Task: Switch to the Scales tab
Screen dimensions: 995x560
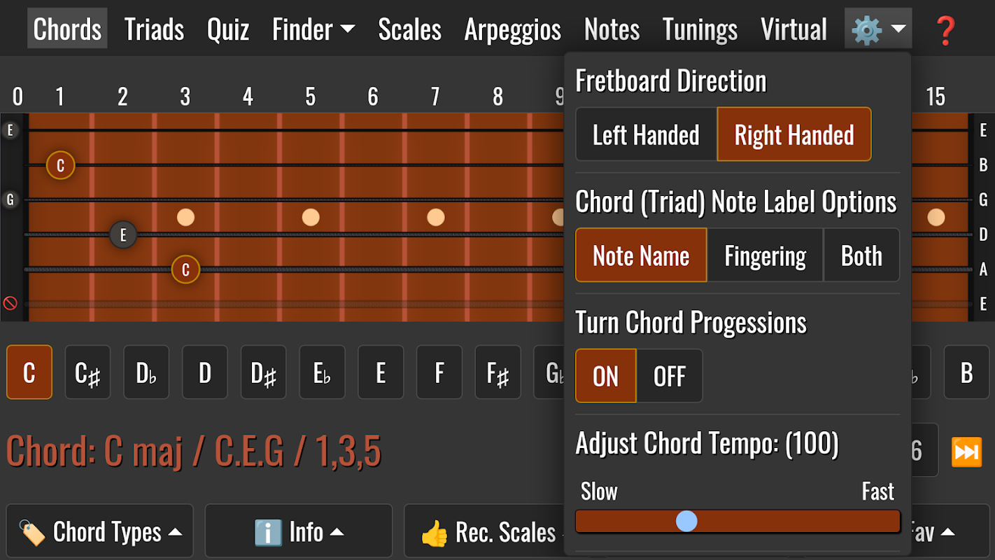Action: (409, 29)
